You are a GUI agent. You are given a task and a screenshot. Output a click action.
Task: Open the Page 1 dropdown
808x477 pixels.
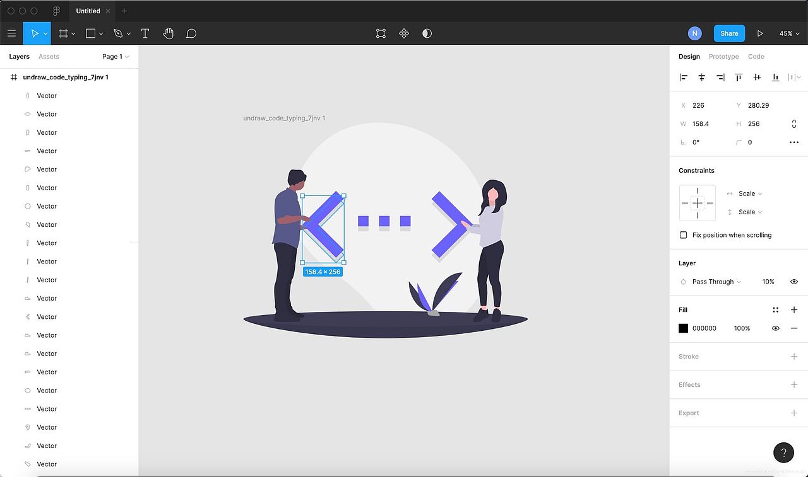[116, 57]
